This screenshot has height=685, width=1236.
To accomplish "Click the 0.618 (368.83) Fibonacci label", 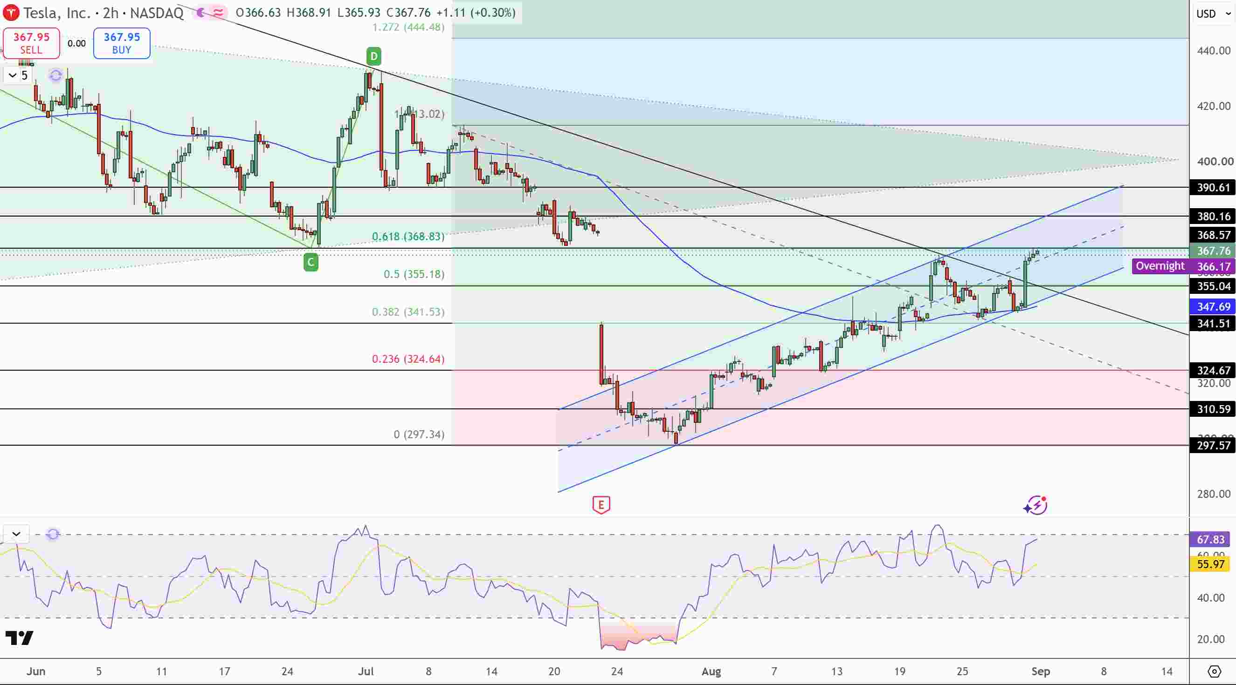I will 408,236.
